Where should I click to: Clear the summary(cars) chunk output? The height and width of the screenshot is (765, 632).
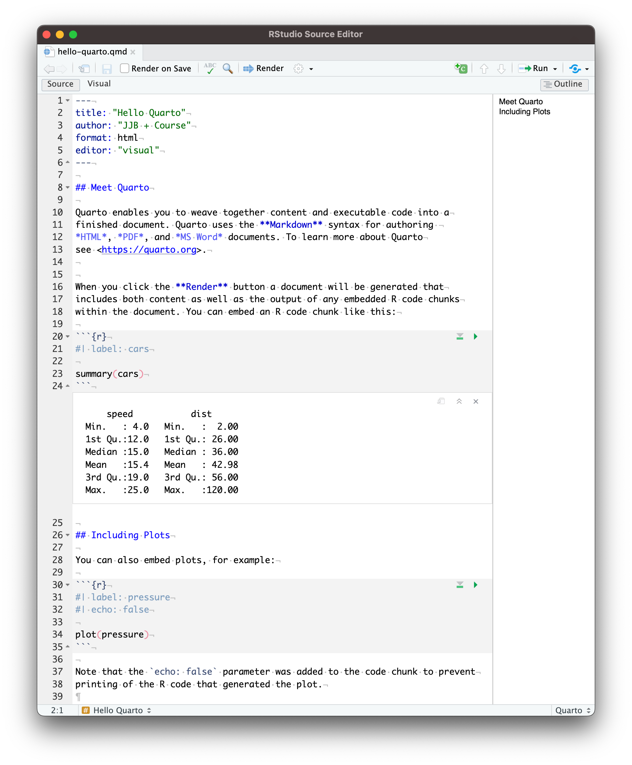pos(476,401)
